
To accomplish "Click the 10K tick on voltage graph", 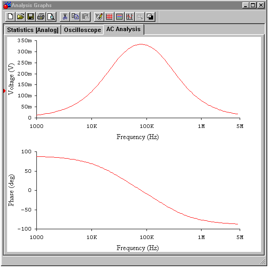I will point(91,126).
